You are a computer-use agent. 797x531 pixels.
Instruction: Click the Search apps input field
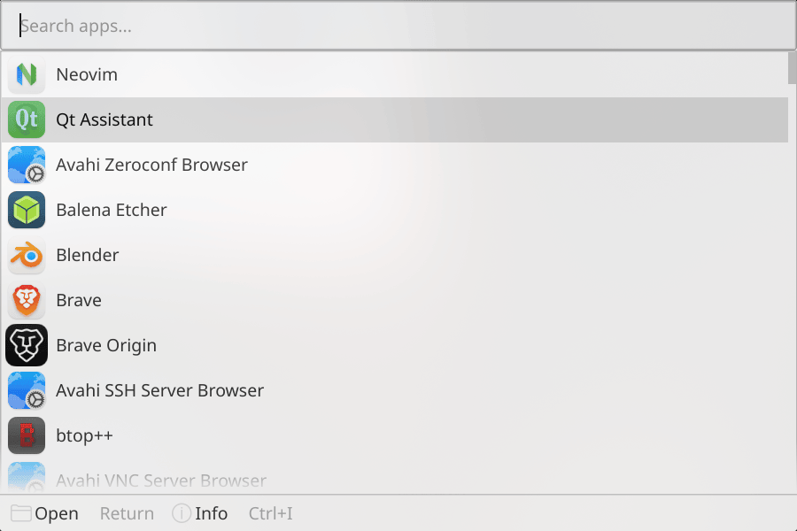pos(398,26)
